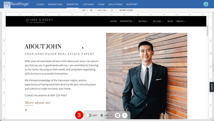Open page in new window icon
Image resolution: width=214 pixels, height=121 pixels.
coord(117,115)
